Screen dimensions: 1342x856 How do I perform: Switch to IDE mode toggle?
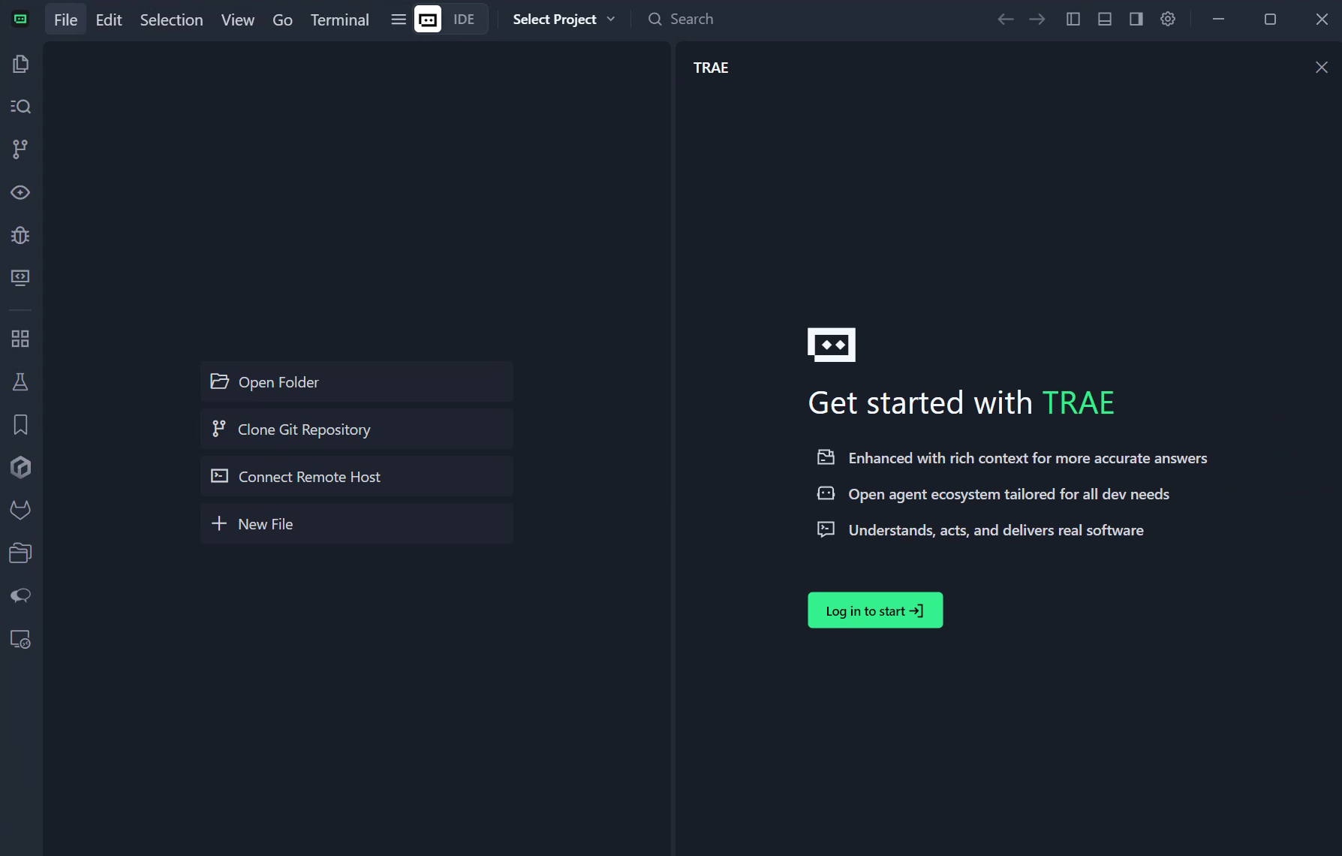[x=463, y=20]
